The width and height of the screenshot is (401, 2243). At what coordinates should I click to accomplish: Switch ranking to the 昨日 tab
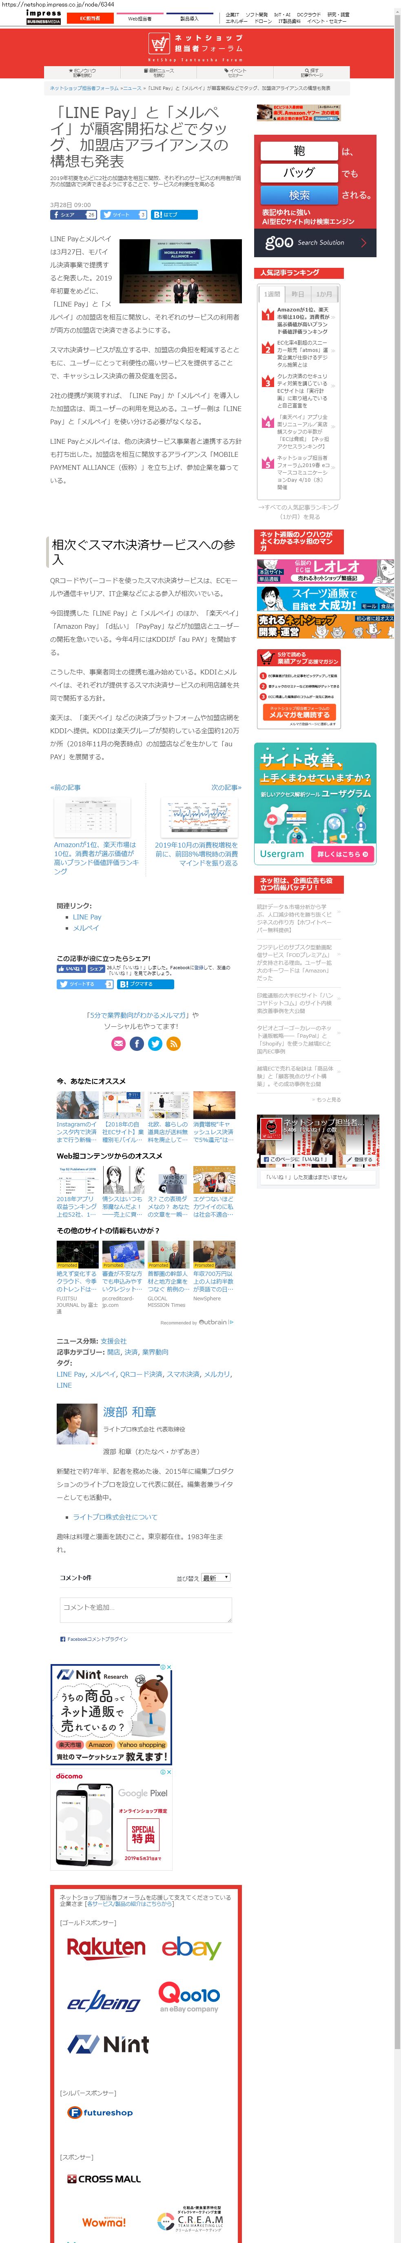(297, 294)
